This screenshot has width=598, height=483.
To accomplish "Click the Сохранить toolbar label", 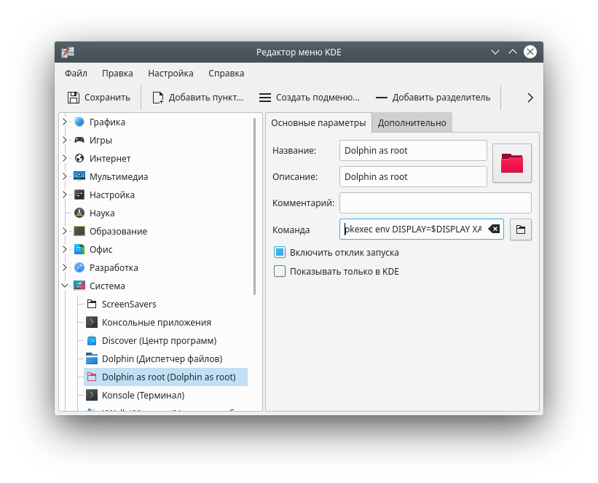I will coord(107,98).
